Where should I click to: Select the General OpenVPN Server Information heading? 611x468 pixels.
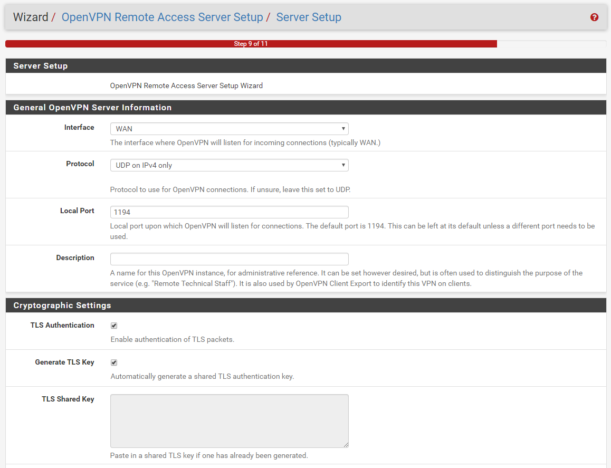point(92,108)
